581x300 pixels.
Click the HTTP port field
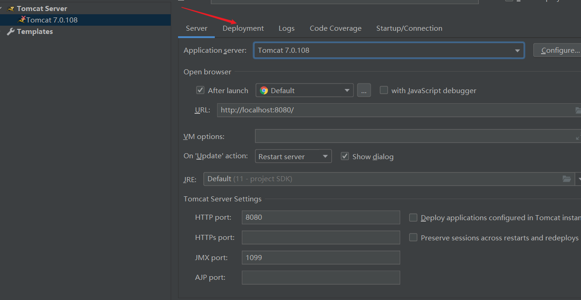[321, 217]
